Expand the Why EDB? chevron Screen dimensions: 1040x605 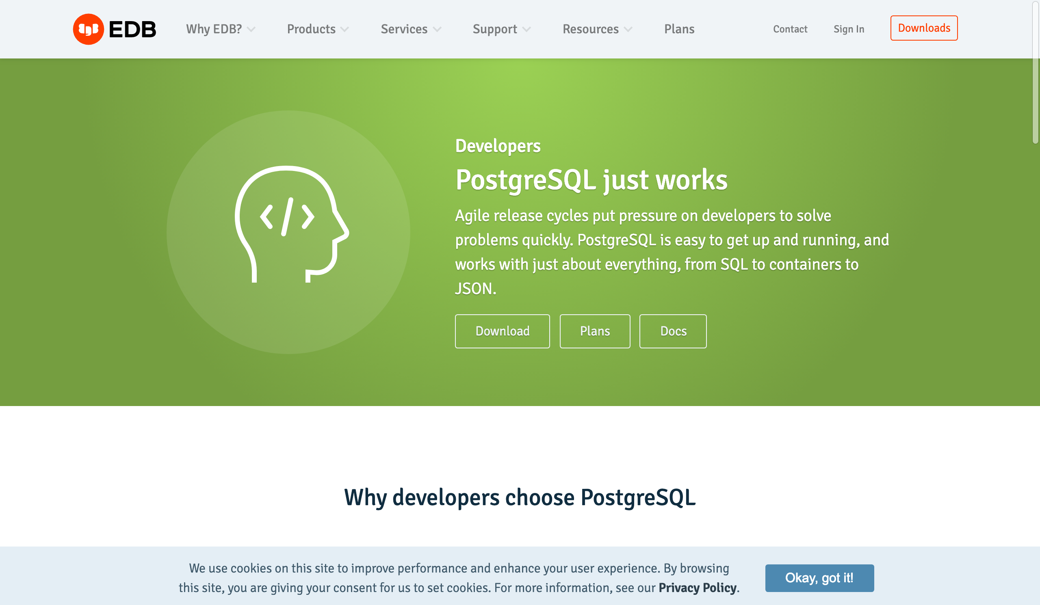[251, 29]
